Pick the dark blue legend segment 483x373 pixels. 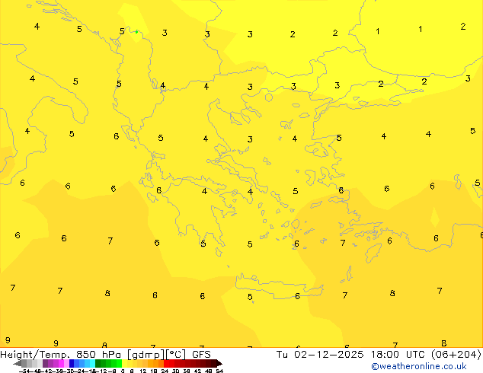click(72, 363)
